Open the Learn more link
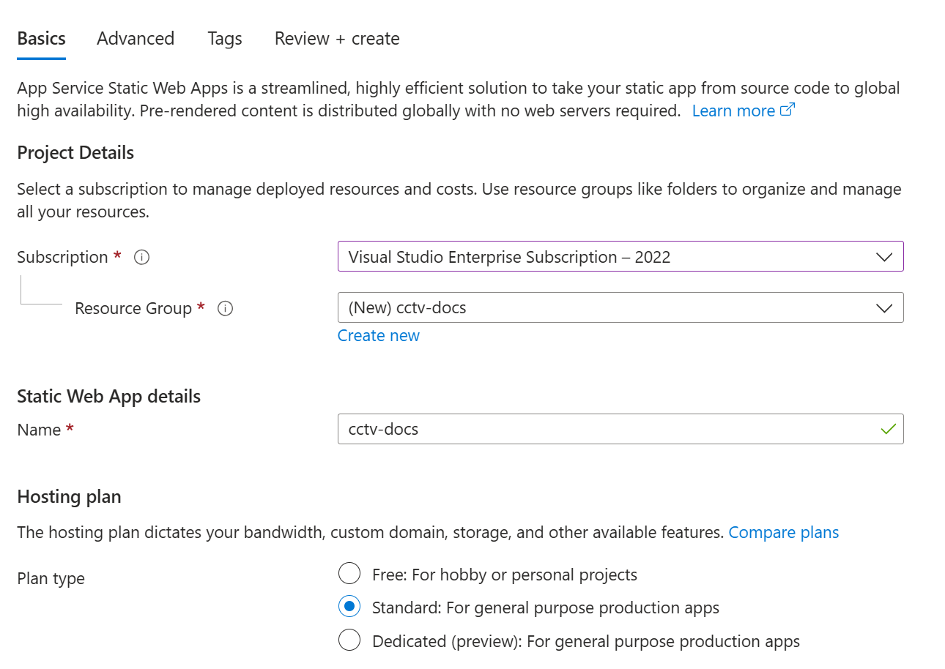945x669 pixels. pos(733,111)
